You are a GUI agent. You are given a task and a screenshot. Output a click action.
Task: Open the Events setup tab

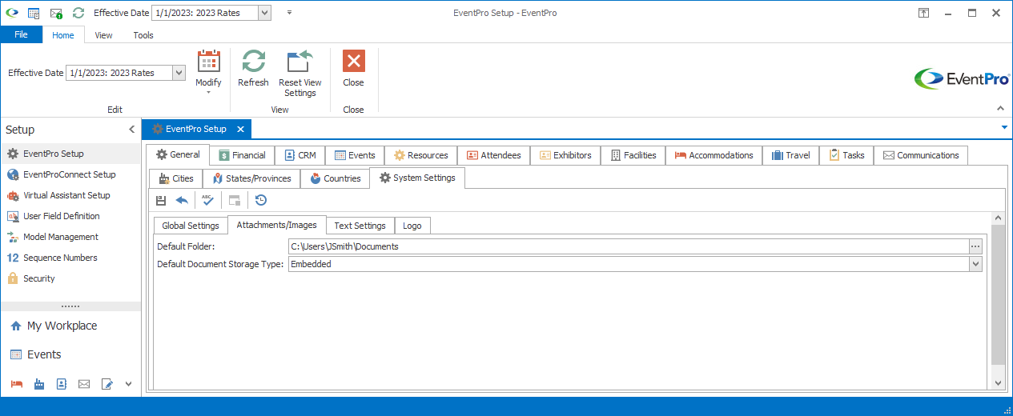pyautogui.click(x=355, y=155)
